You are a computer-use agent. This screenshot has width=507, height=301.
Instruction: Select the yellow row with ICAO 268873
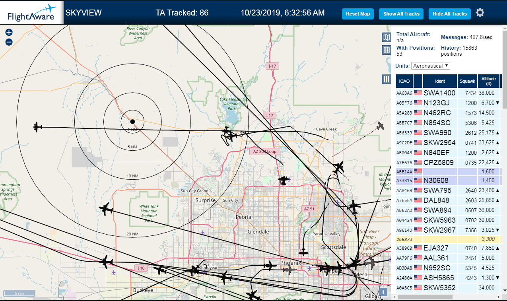pos(448,239)
